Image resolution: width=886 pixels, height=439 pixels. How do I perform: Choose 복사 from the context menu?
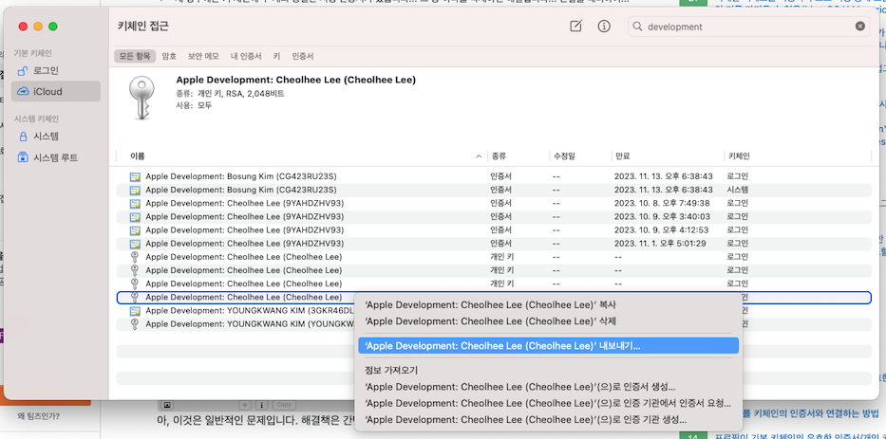548,304
